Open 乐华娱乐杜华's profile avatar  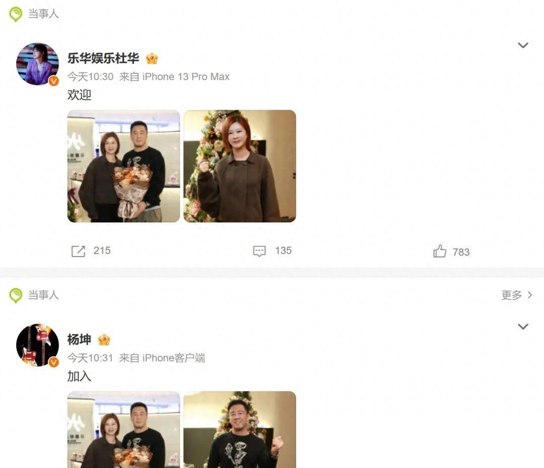point(37,64)
